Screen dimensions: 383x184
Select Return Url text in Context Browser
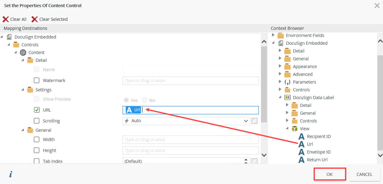pyautogui.click(x=317, y=160)
